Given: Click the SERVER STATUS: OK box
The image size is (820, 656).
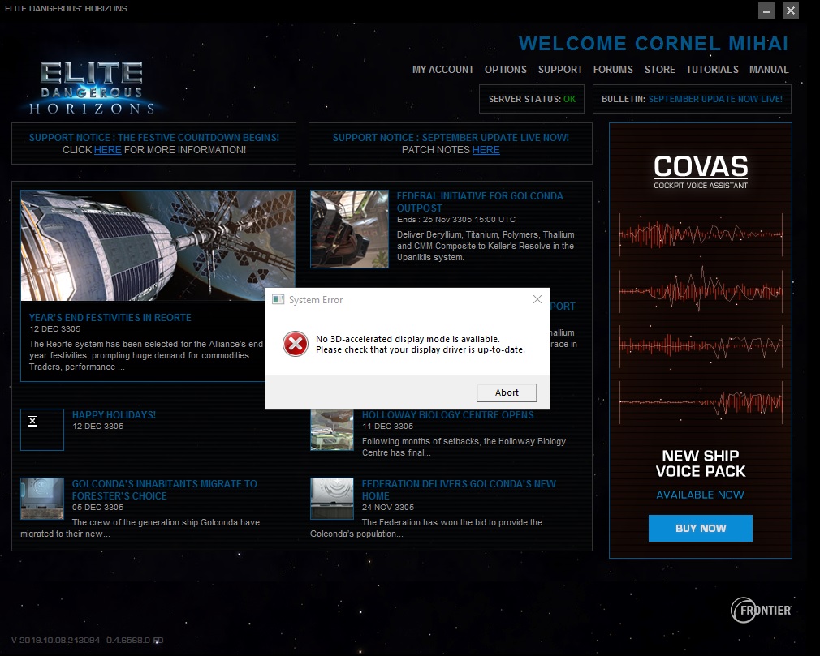Looking at the screenshot, I should 532,99.
